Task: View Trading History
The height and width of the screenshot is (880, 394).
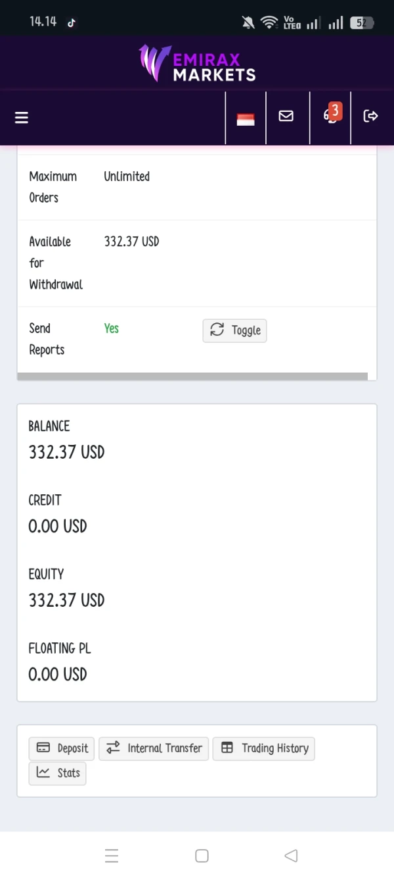Action: click(264, 748)
